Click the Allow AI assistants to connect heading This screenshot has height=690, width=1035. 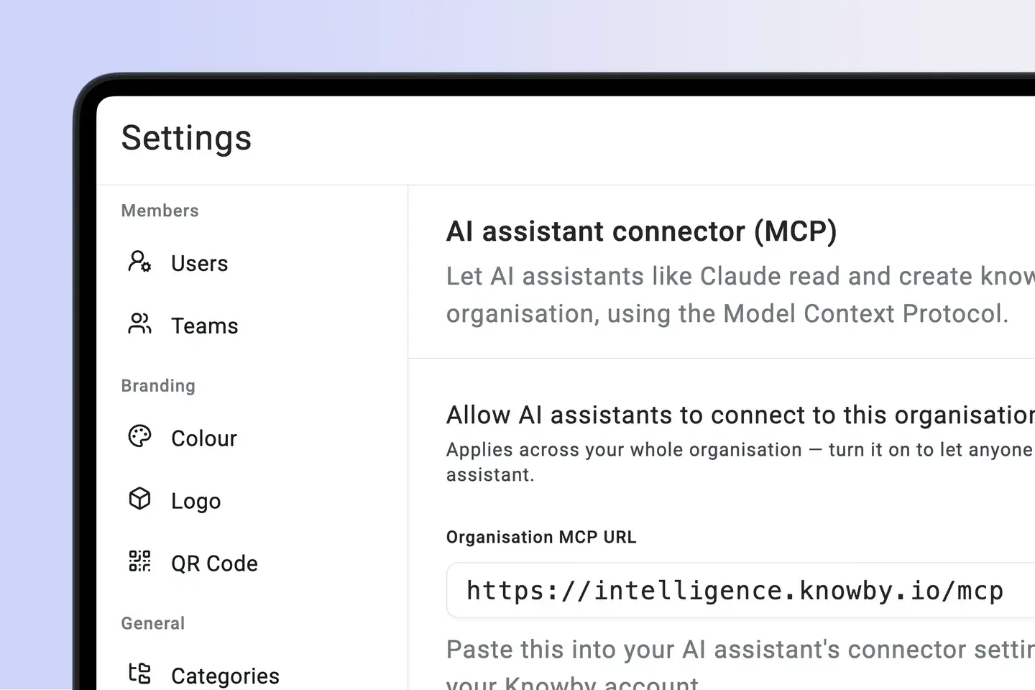[740, 415]
